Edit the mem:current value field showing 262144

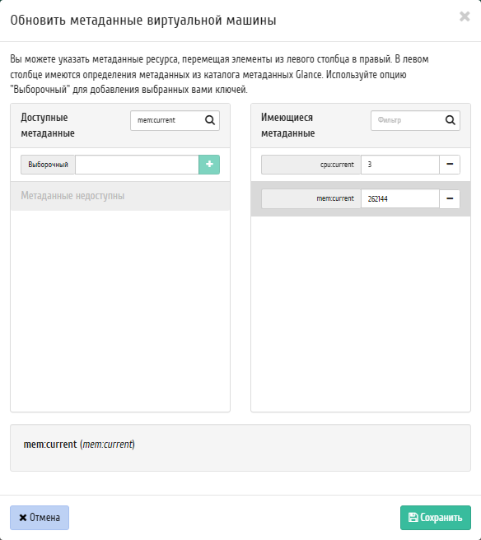400,198
